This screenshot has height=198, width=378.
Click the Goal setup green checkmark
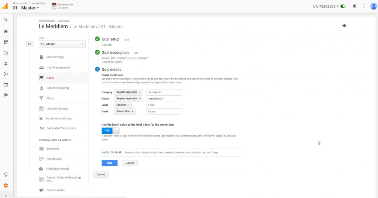pos(97,39)
